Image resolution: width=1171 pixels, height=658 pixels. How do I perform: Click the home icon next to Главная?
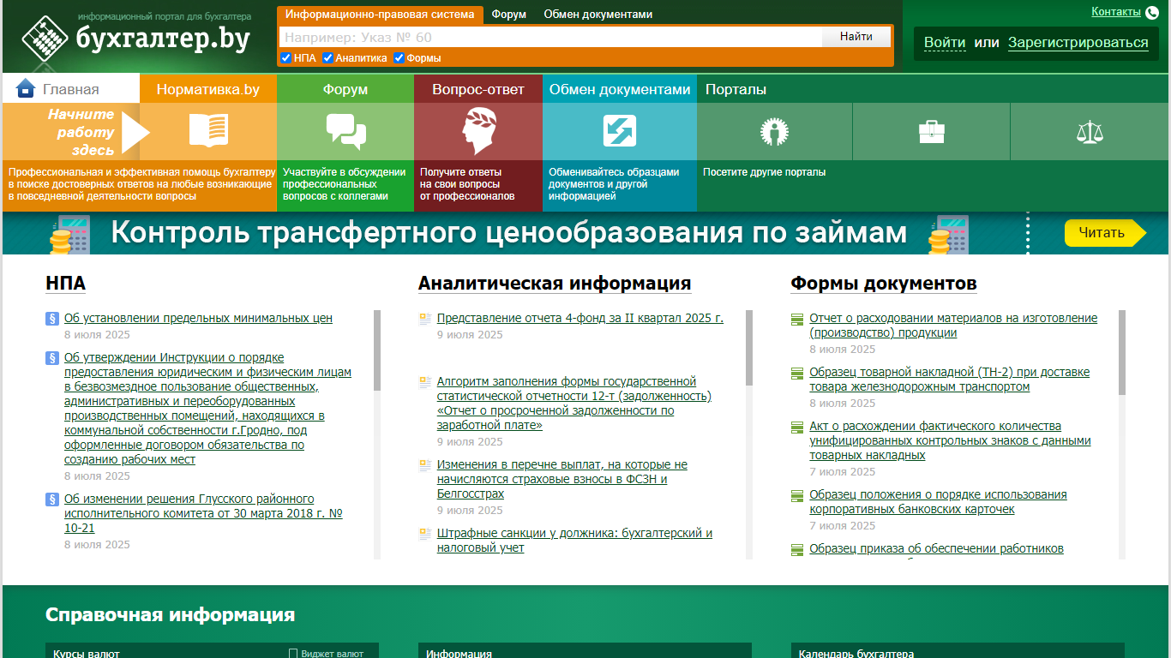[x=26, y=88]
